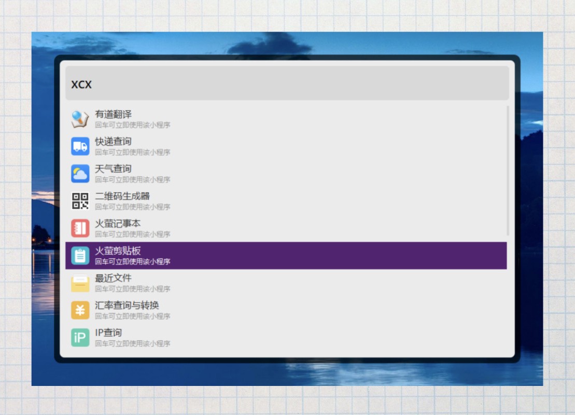The width and height of the screenshot is (575, 415).
Task: Click the search field containing XCX
Action: (287, 84)
